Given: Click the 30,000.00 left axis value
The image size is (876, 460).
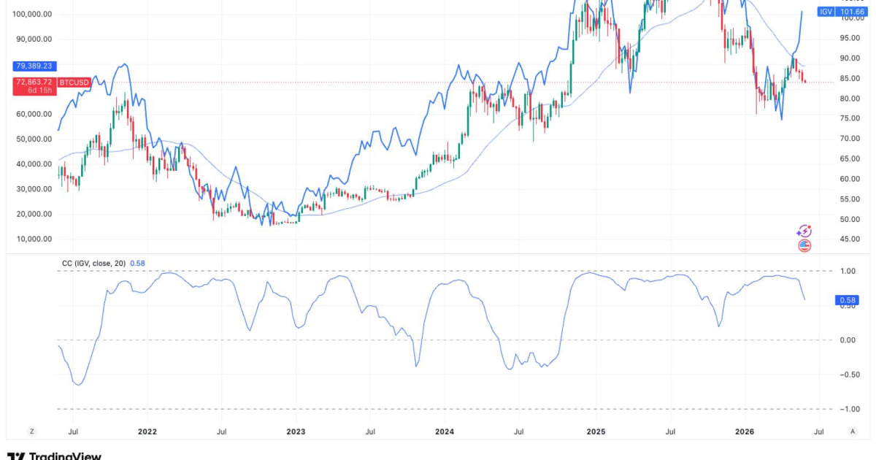Looking at the screenshot, I should coord(34,189).
